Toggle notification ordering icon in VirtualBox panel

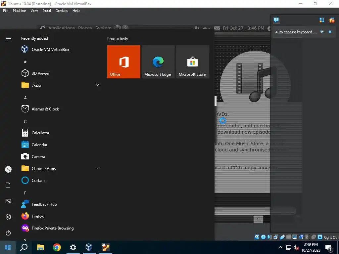[322, 20]
